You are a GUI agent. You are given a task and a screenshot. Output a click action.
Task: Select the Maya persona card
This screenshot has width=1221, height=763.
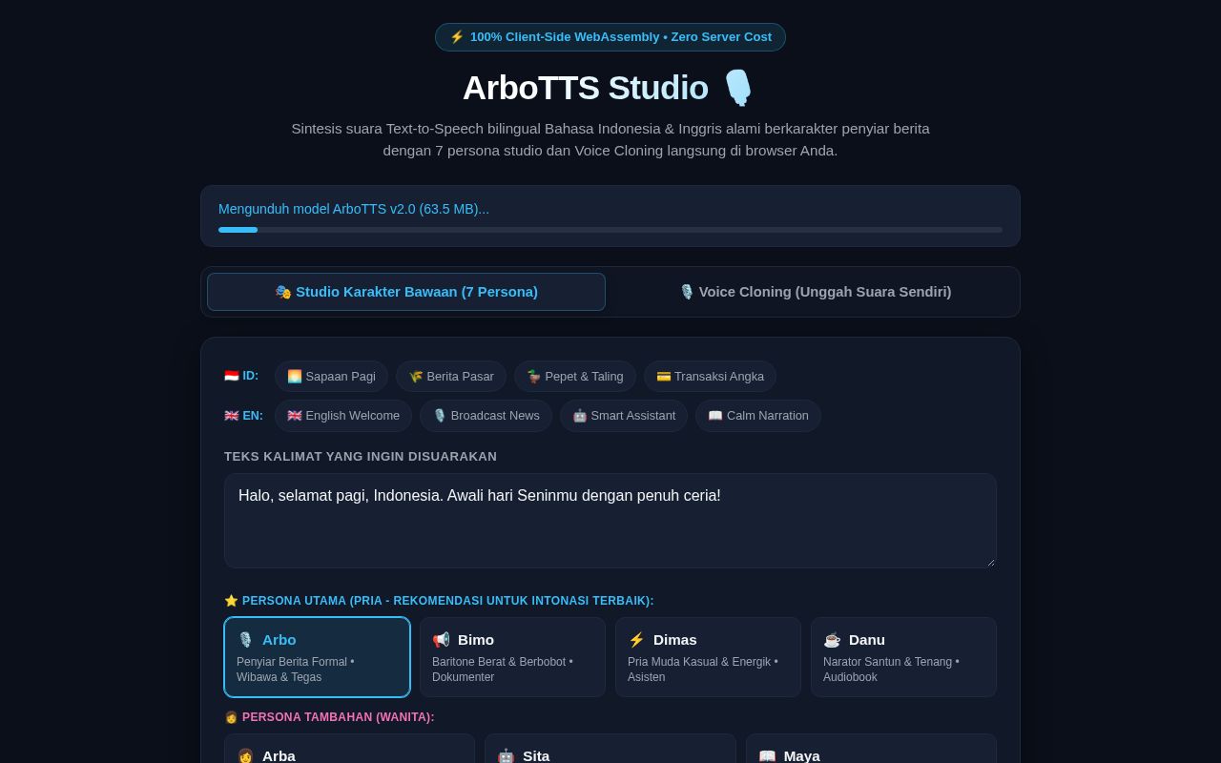pyautogui.click(x=871, y=749)
